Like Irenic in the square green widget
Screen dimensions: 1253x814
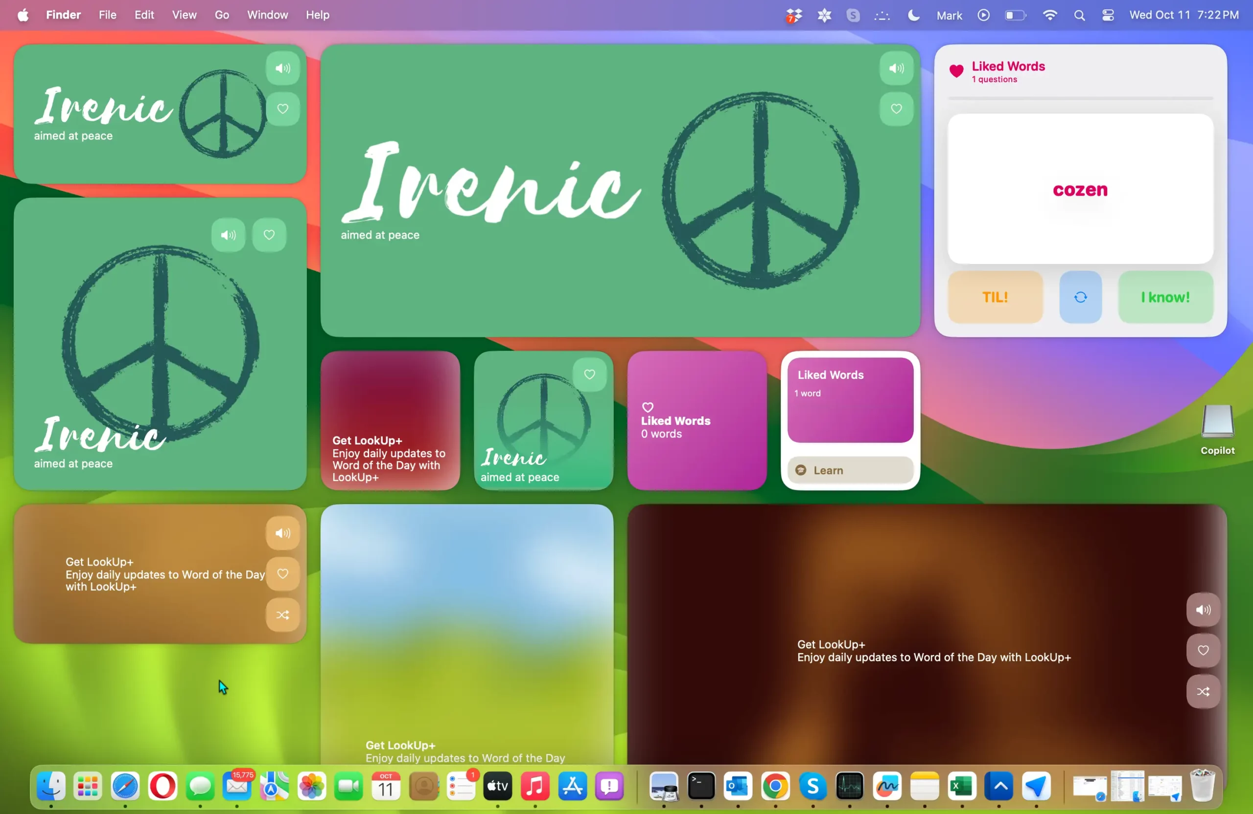tap(269, 235)
